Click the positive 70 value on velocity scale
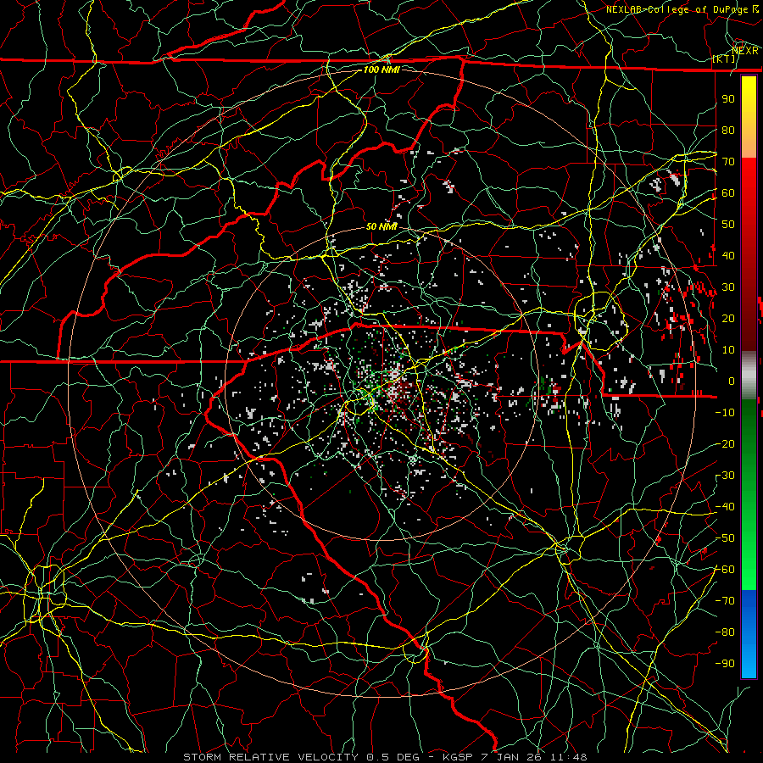Viewport: 763px width, 763px height. (x=728, y=162)
